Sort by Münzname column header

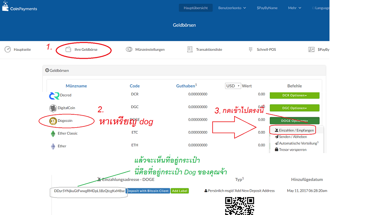[76, 86]
